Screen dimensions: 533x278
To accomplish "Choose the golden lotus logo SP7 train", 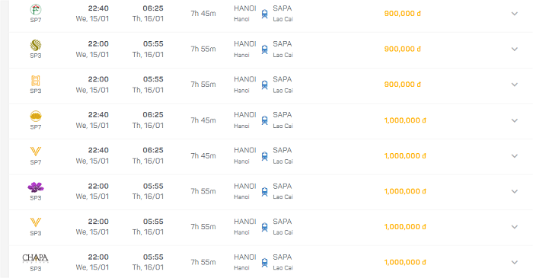I will click(36, 117).
